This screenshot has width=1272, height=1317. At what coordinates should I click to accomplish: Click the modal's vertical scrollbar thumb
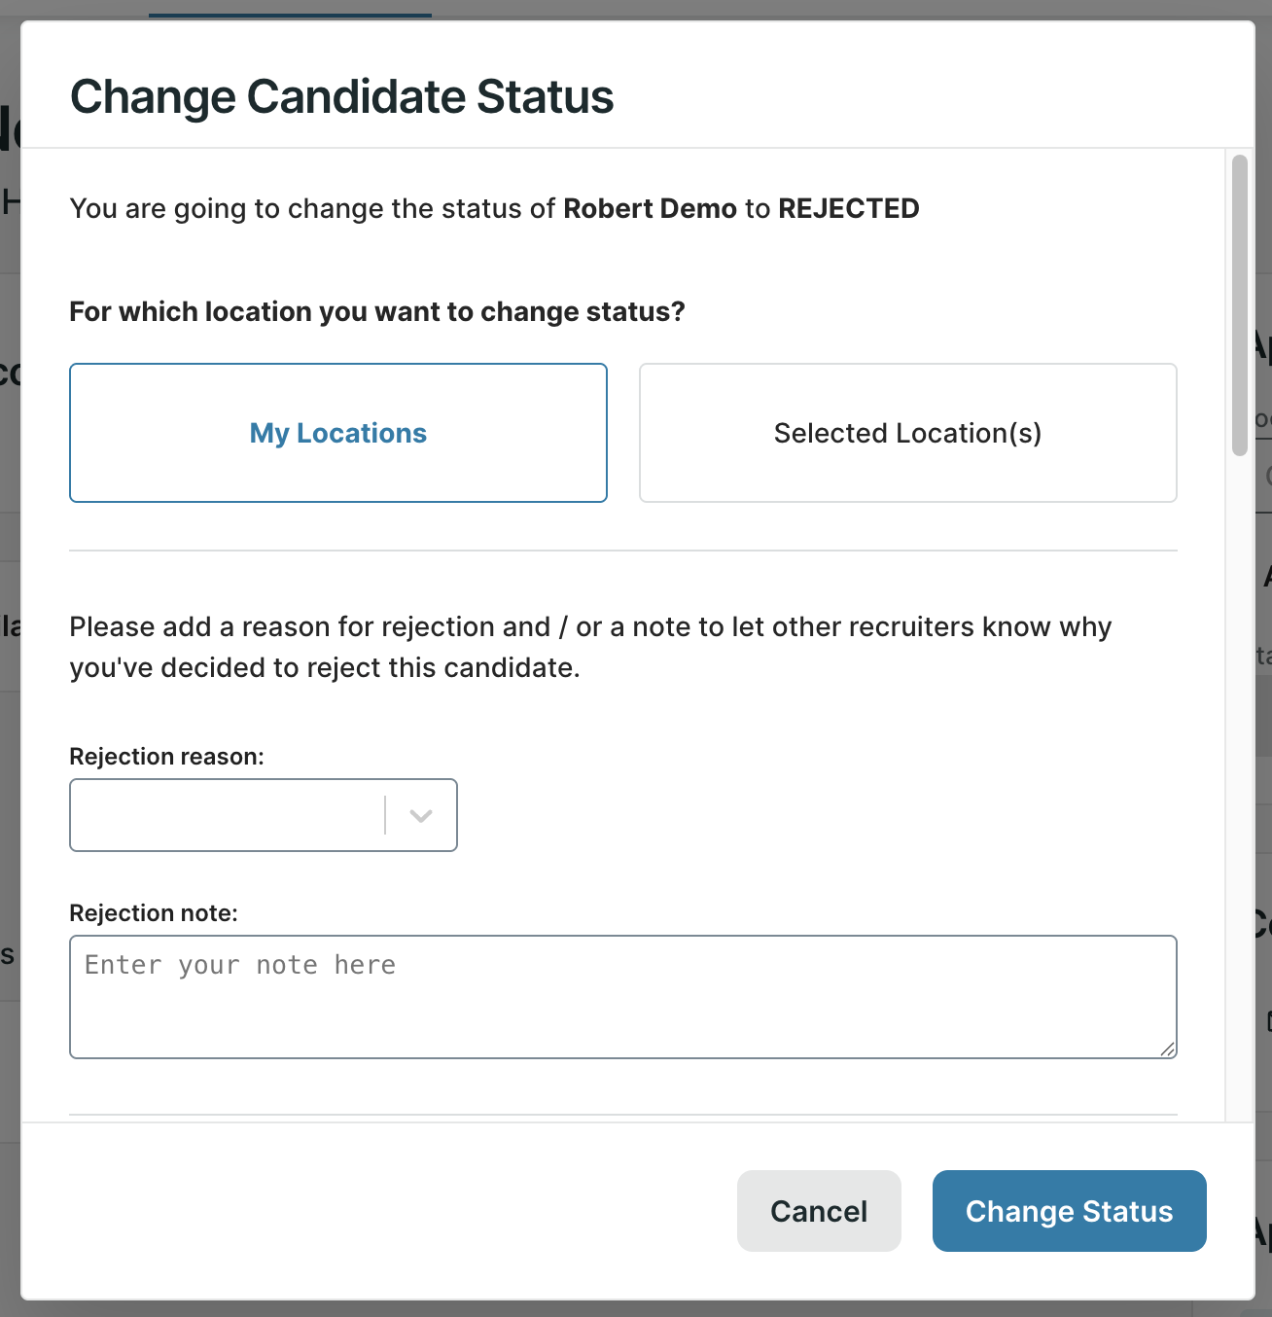(1239, 304)
